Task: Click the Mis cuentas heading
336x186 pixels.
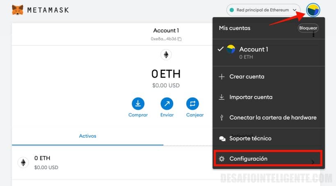Action: (x=235, y=28)
